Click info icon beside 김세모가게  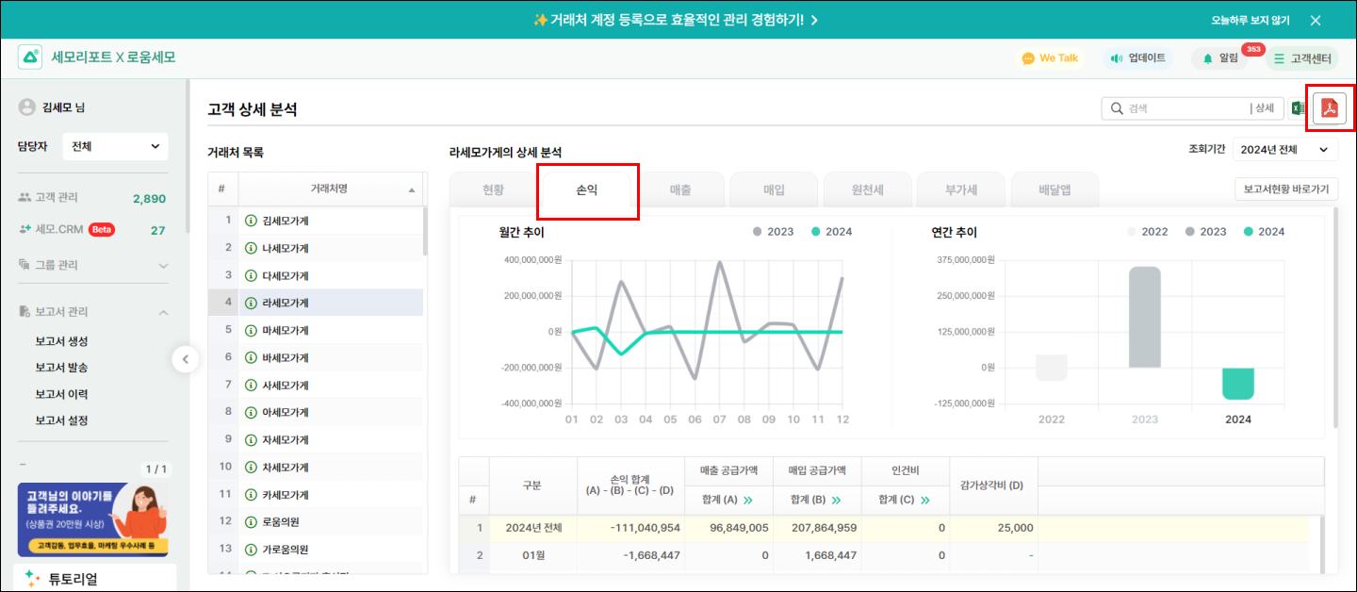(x=251, y=221)
